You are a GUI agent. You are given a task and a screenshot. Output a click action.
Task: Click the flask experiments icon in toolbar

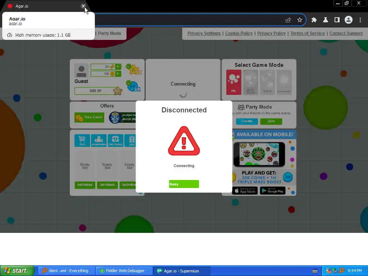point(325,20)
